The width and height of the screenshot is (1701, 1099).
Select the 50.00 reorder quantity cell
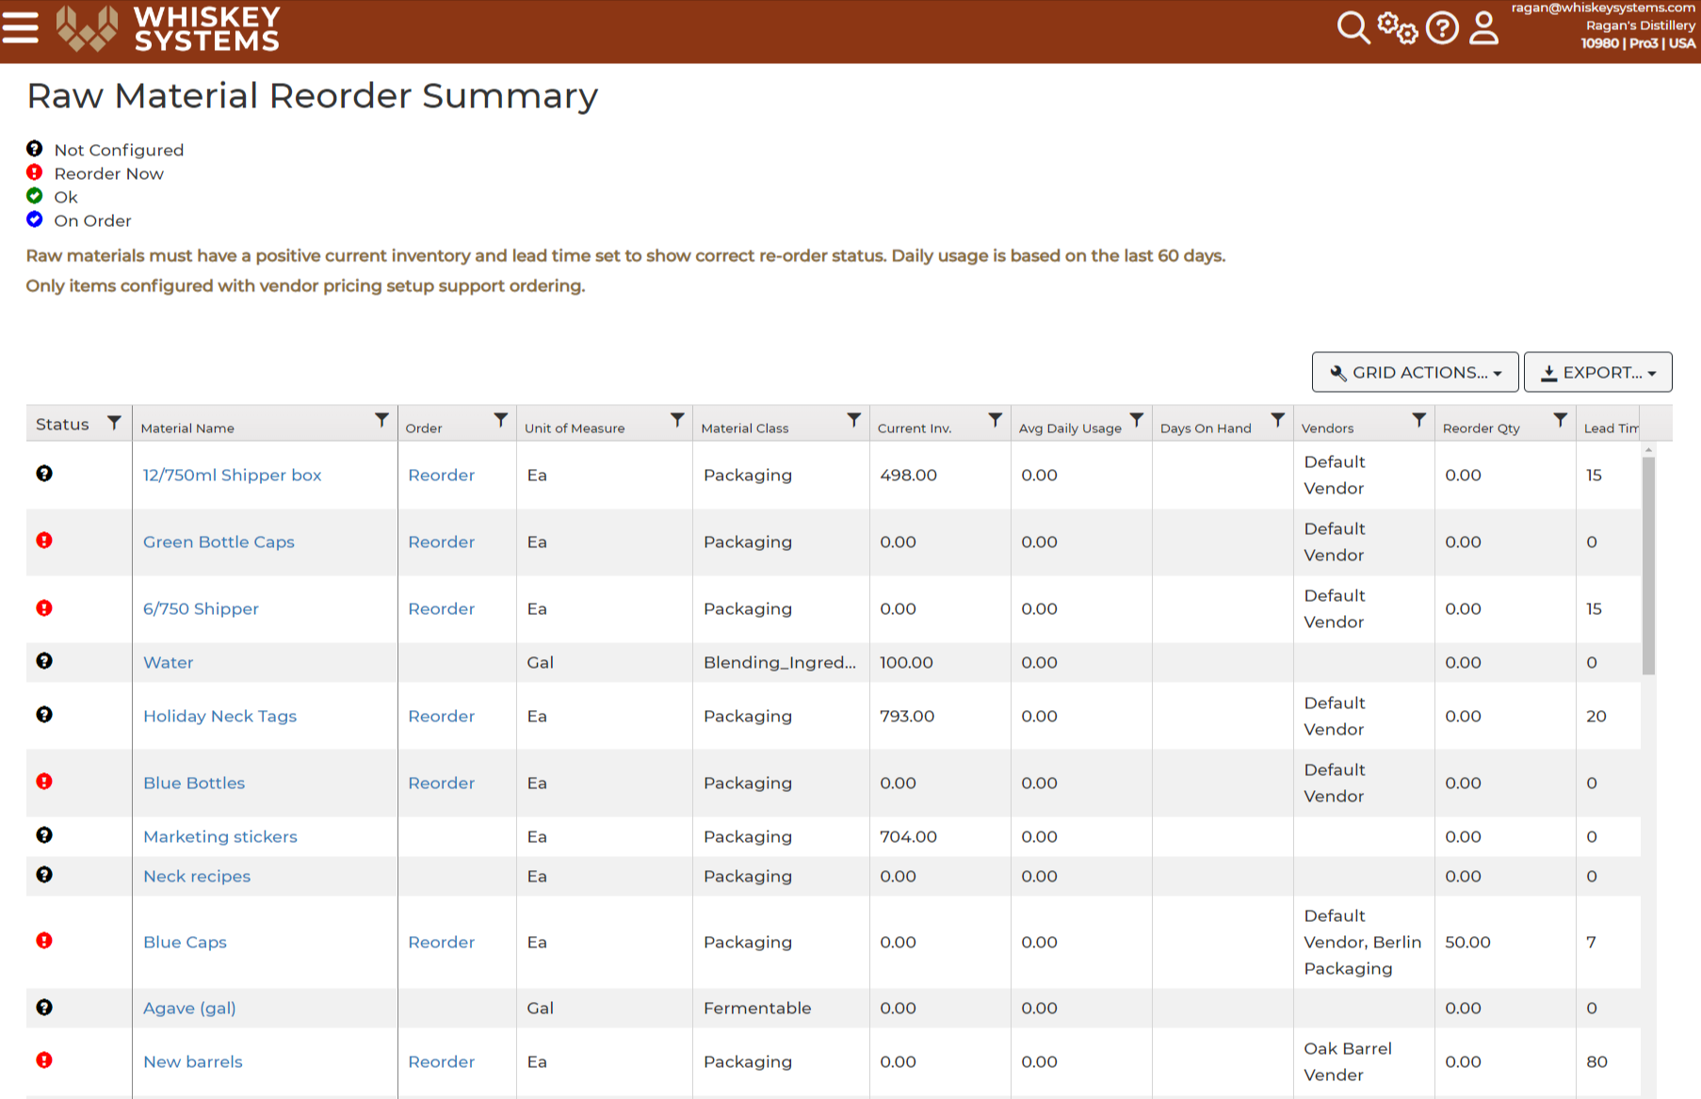coord(1505,943)
